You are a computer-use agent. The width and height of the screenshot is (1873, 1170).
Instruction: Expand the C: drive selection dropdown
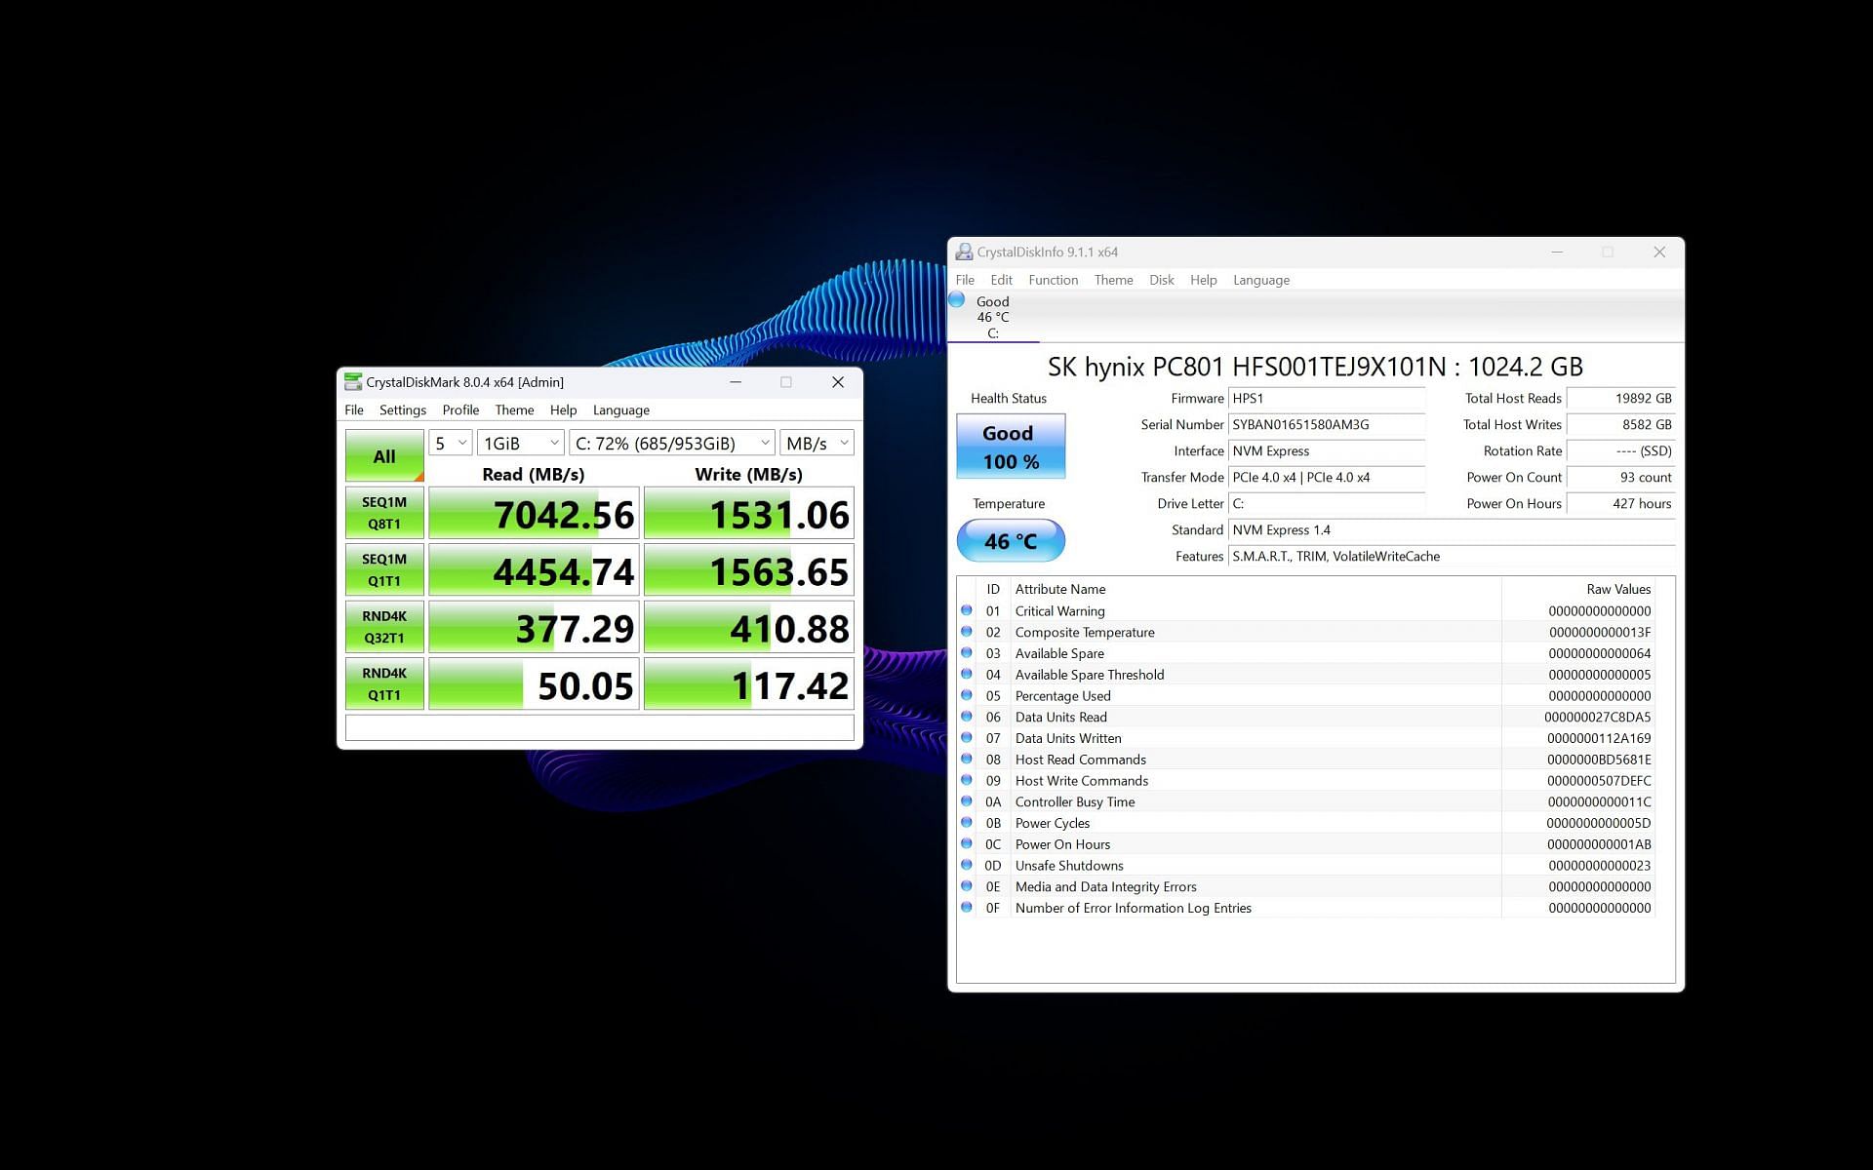coord(672,444)
